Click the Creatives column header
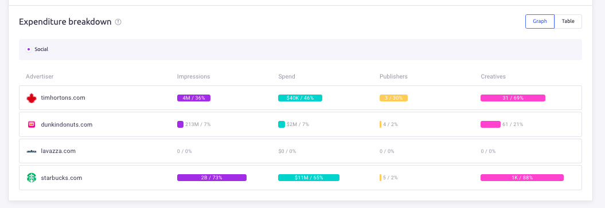The width and height of the screenshot is (605, 208). 493,77
